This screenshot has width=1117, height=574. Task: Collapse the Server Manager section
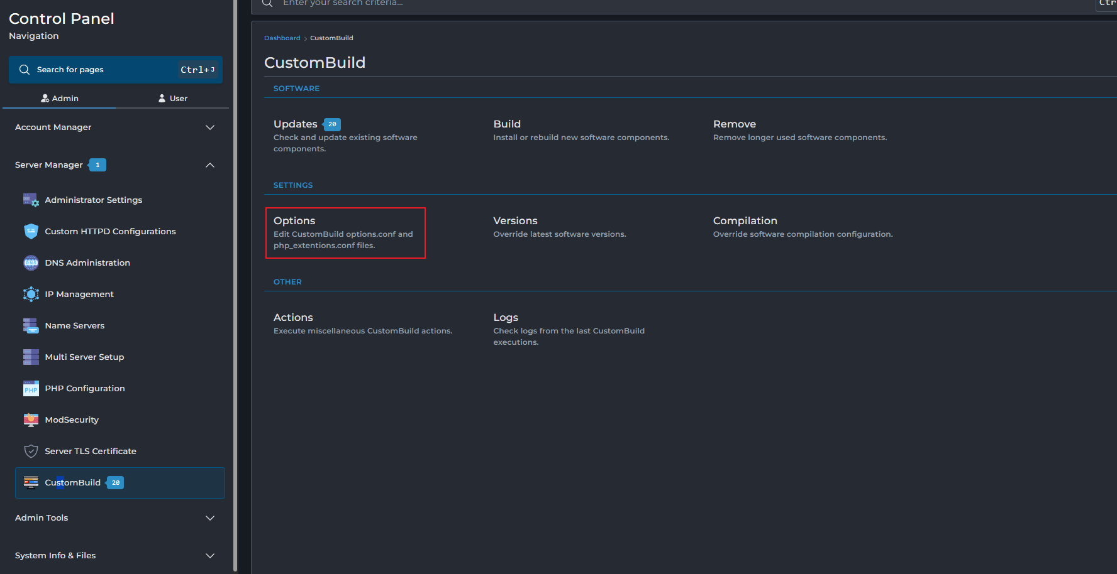point(210,165)
